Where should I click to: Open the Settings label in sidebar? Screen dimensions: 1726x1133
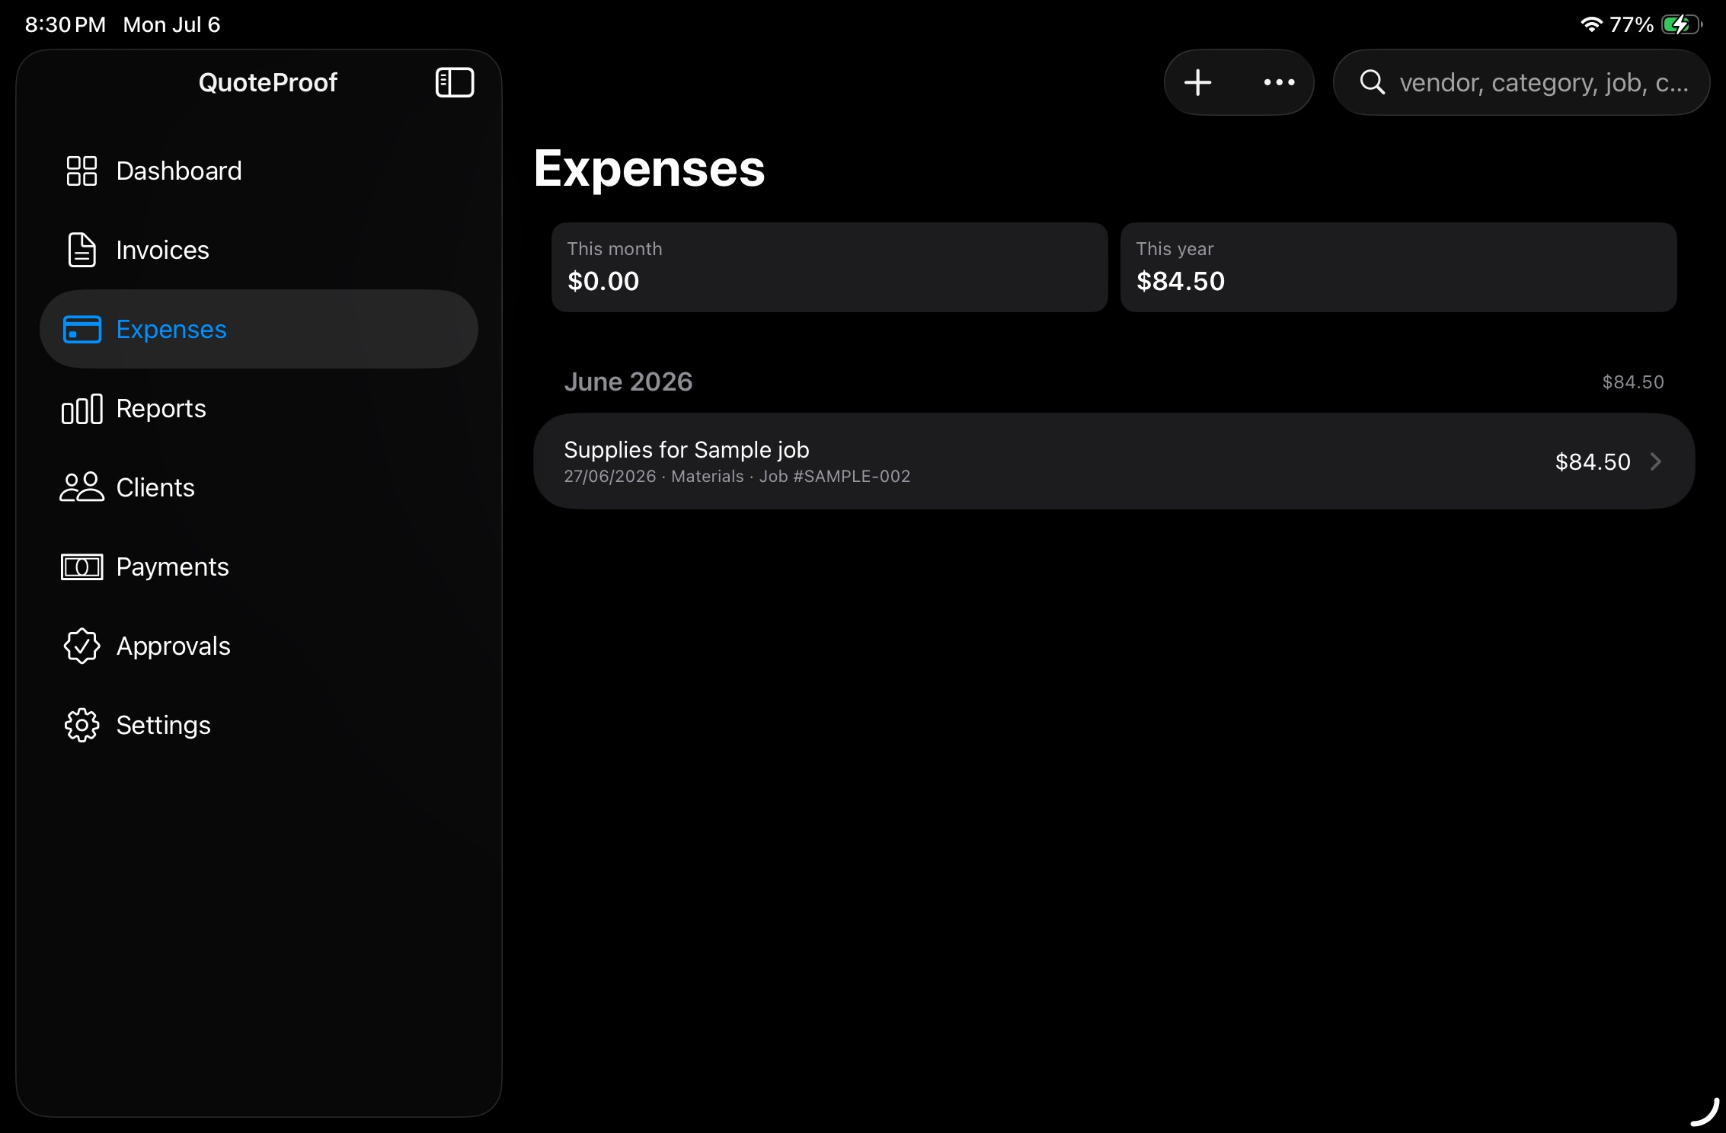click(x=163, y=725)
